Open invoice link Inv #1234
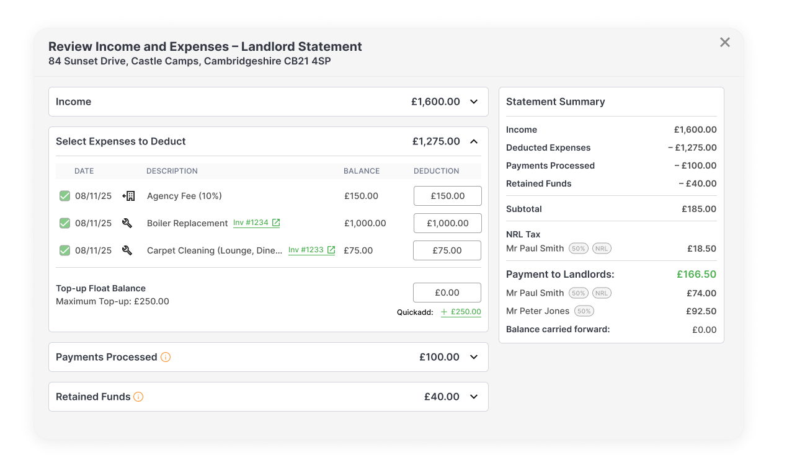Viewport: 810px width, 468px height. point(251,223)
